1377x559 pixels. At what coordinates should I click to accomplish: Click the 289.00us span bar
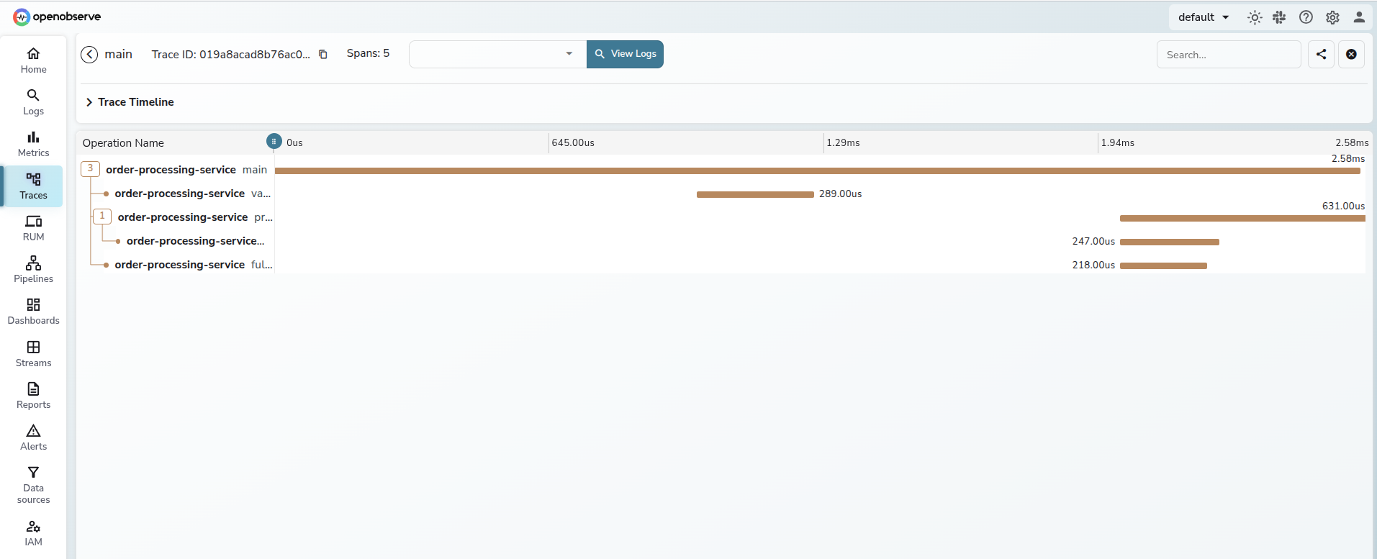[x=755, y=195]
